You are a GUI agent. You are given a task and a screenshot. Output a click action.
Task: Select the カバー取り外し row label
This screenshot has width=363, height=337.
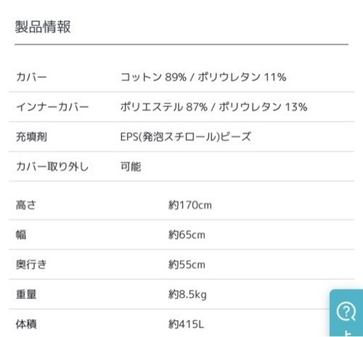click(x=52, y=167)
